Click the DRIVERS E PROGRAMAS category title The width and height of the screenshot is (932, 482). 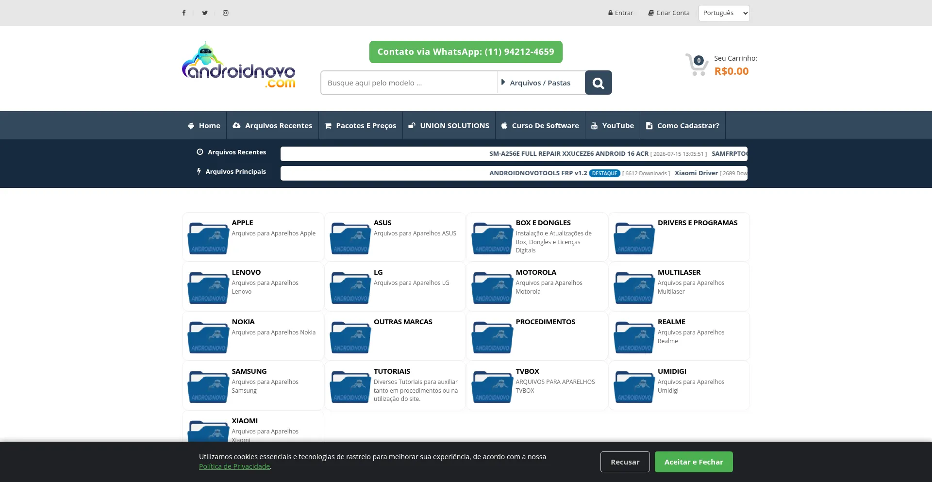pyautogui.click(x=698, y=223)
